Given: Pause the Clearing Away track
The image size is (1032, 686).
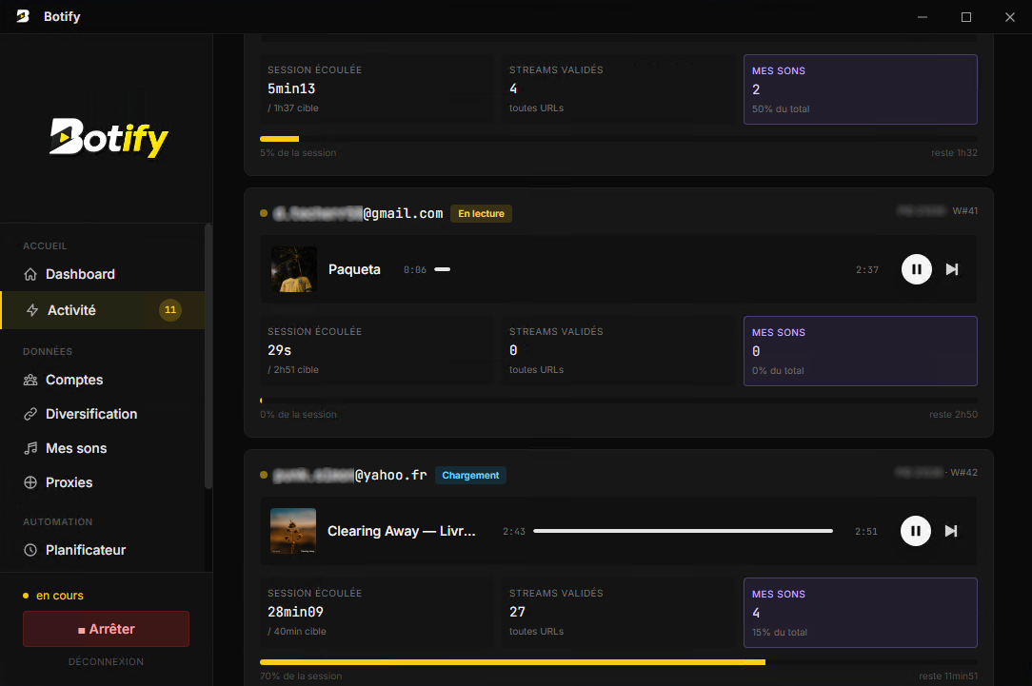Looking at the screenshot, I should click(916, 531).
